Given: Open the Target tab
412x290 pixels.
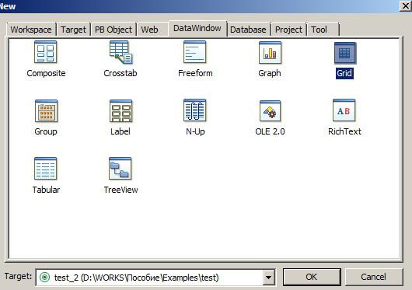Looking at the screenshot, I should click(73, 30).
